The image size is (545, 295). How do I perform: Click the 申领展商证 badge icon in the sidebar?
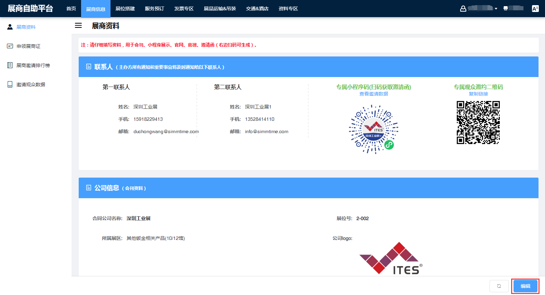(10, 46)
